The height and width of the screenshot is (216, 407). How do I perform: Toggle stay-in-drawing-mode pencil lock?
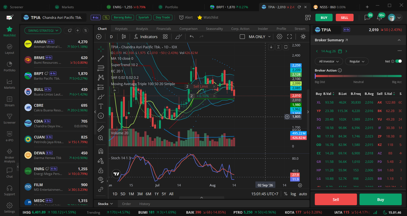tap(101, 161)
